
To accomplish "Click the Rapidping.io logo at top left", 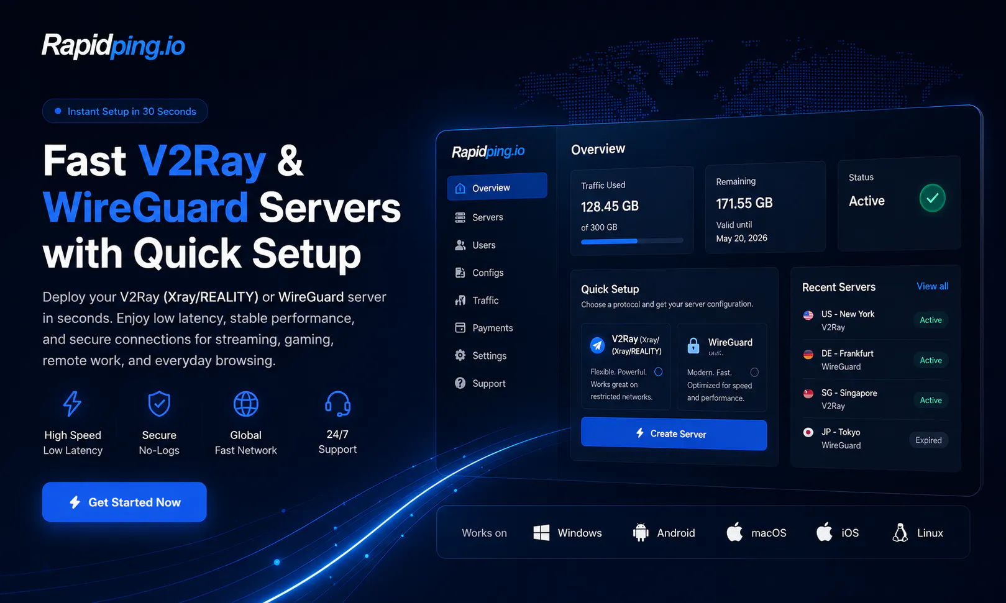I will [113, 45].
